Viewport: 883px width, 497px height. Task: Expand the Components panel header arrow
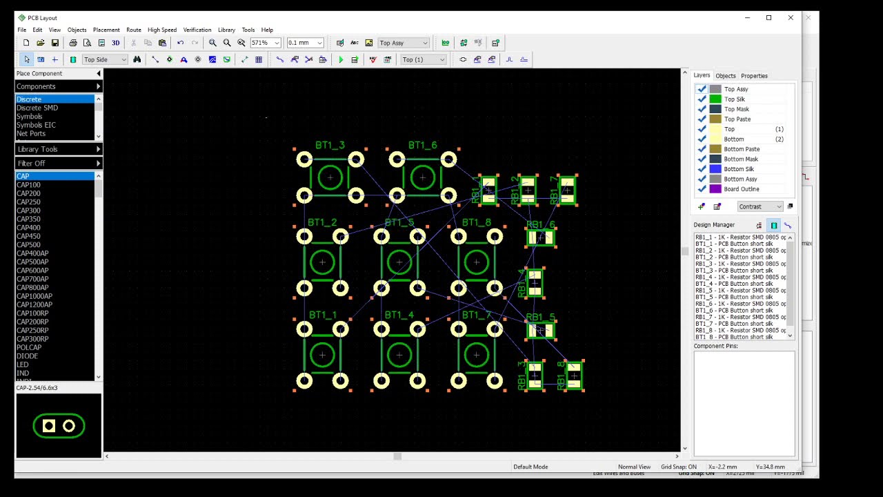pyautogui.click(x=98, y=86)
